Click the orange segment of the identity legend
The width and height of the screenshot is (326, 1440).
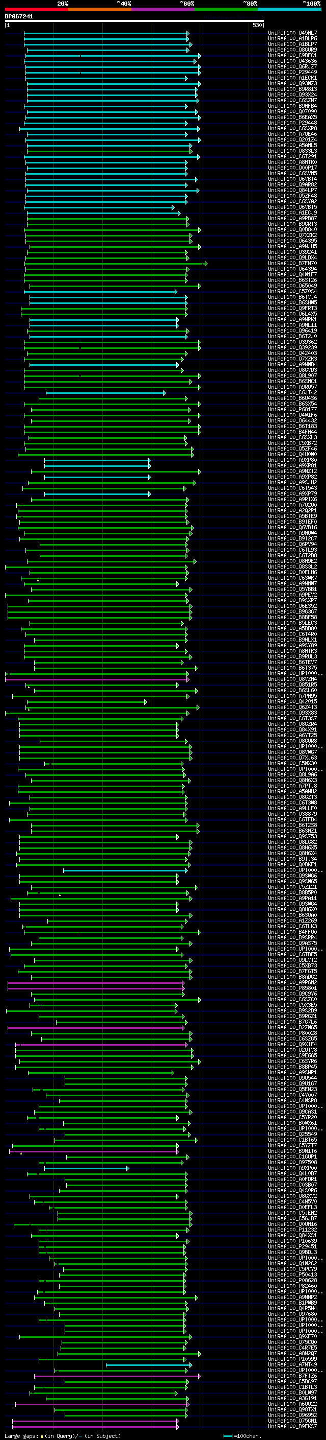(x=100, y=10)
